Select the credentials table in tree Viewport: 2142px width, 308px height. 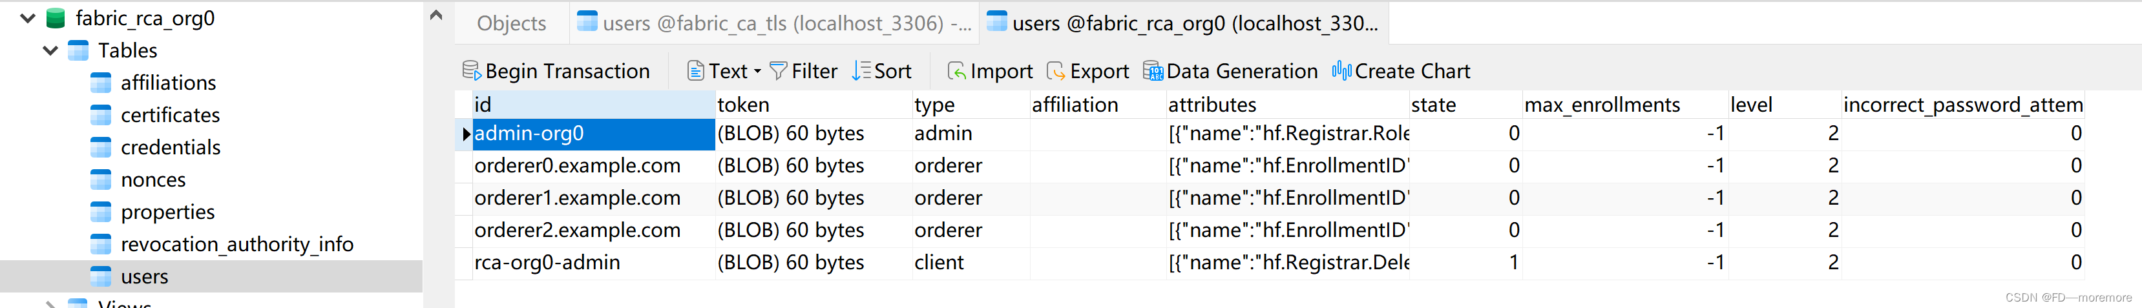pyautogui.click(x=171, y=148)
